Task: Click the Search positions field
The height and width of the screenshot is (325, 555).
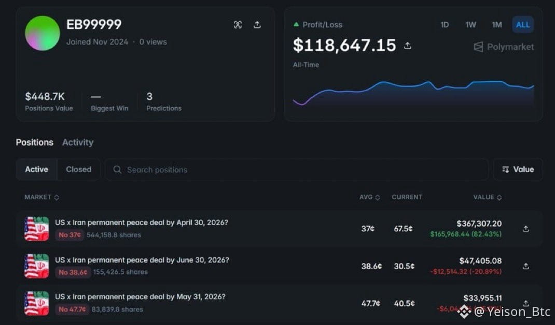Action: click(297, 170)
